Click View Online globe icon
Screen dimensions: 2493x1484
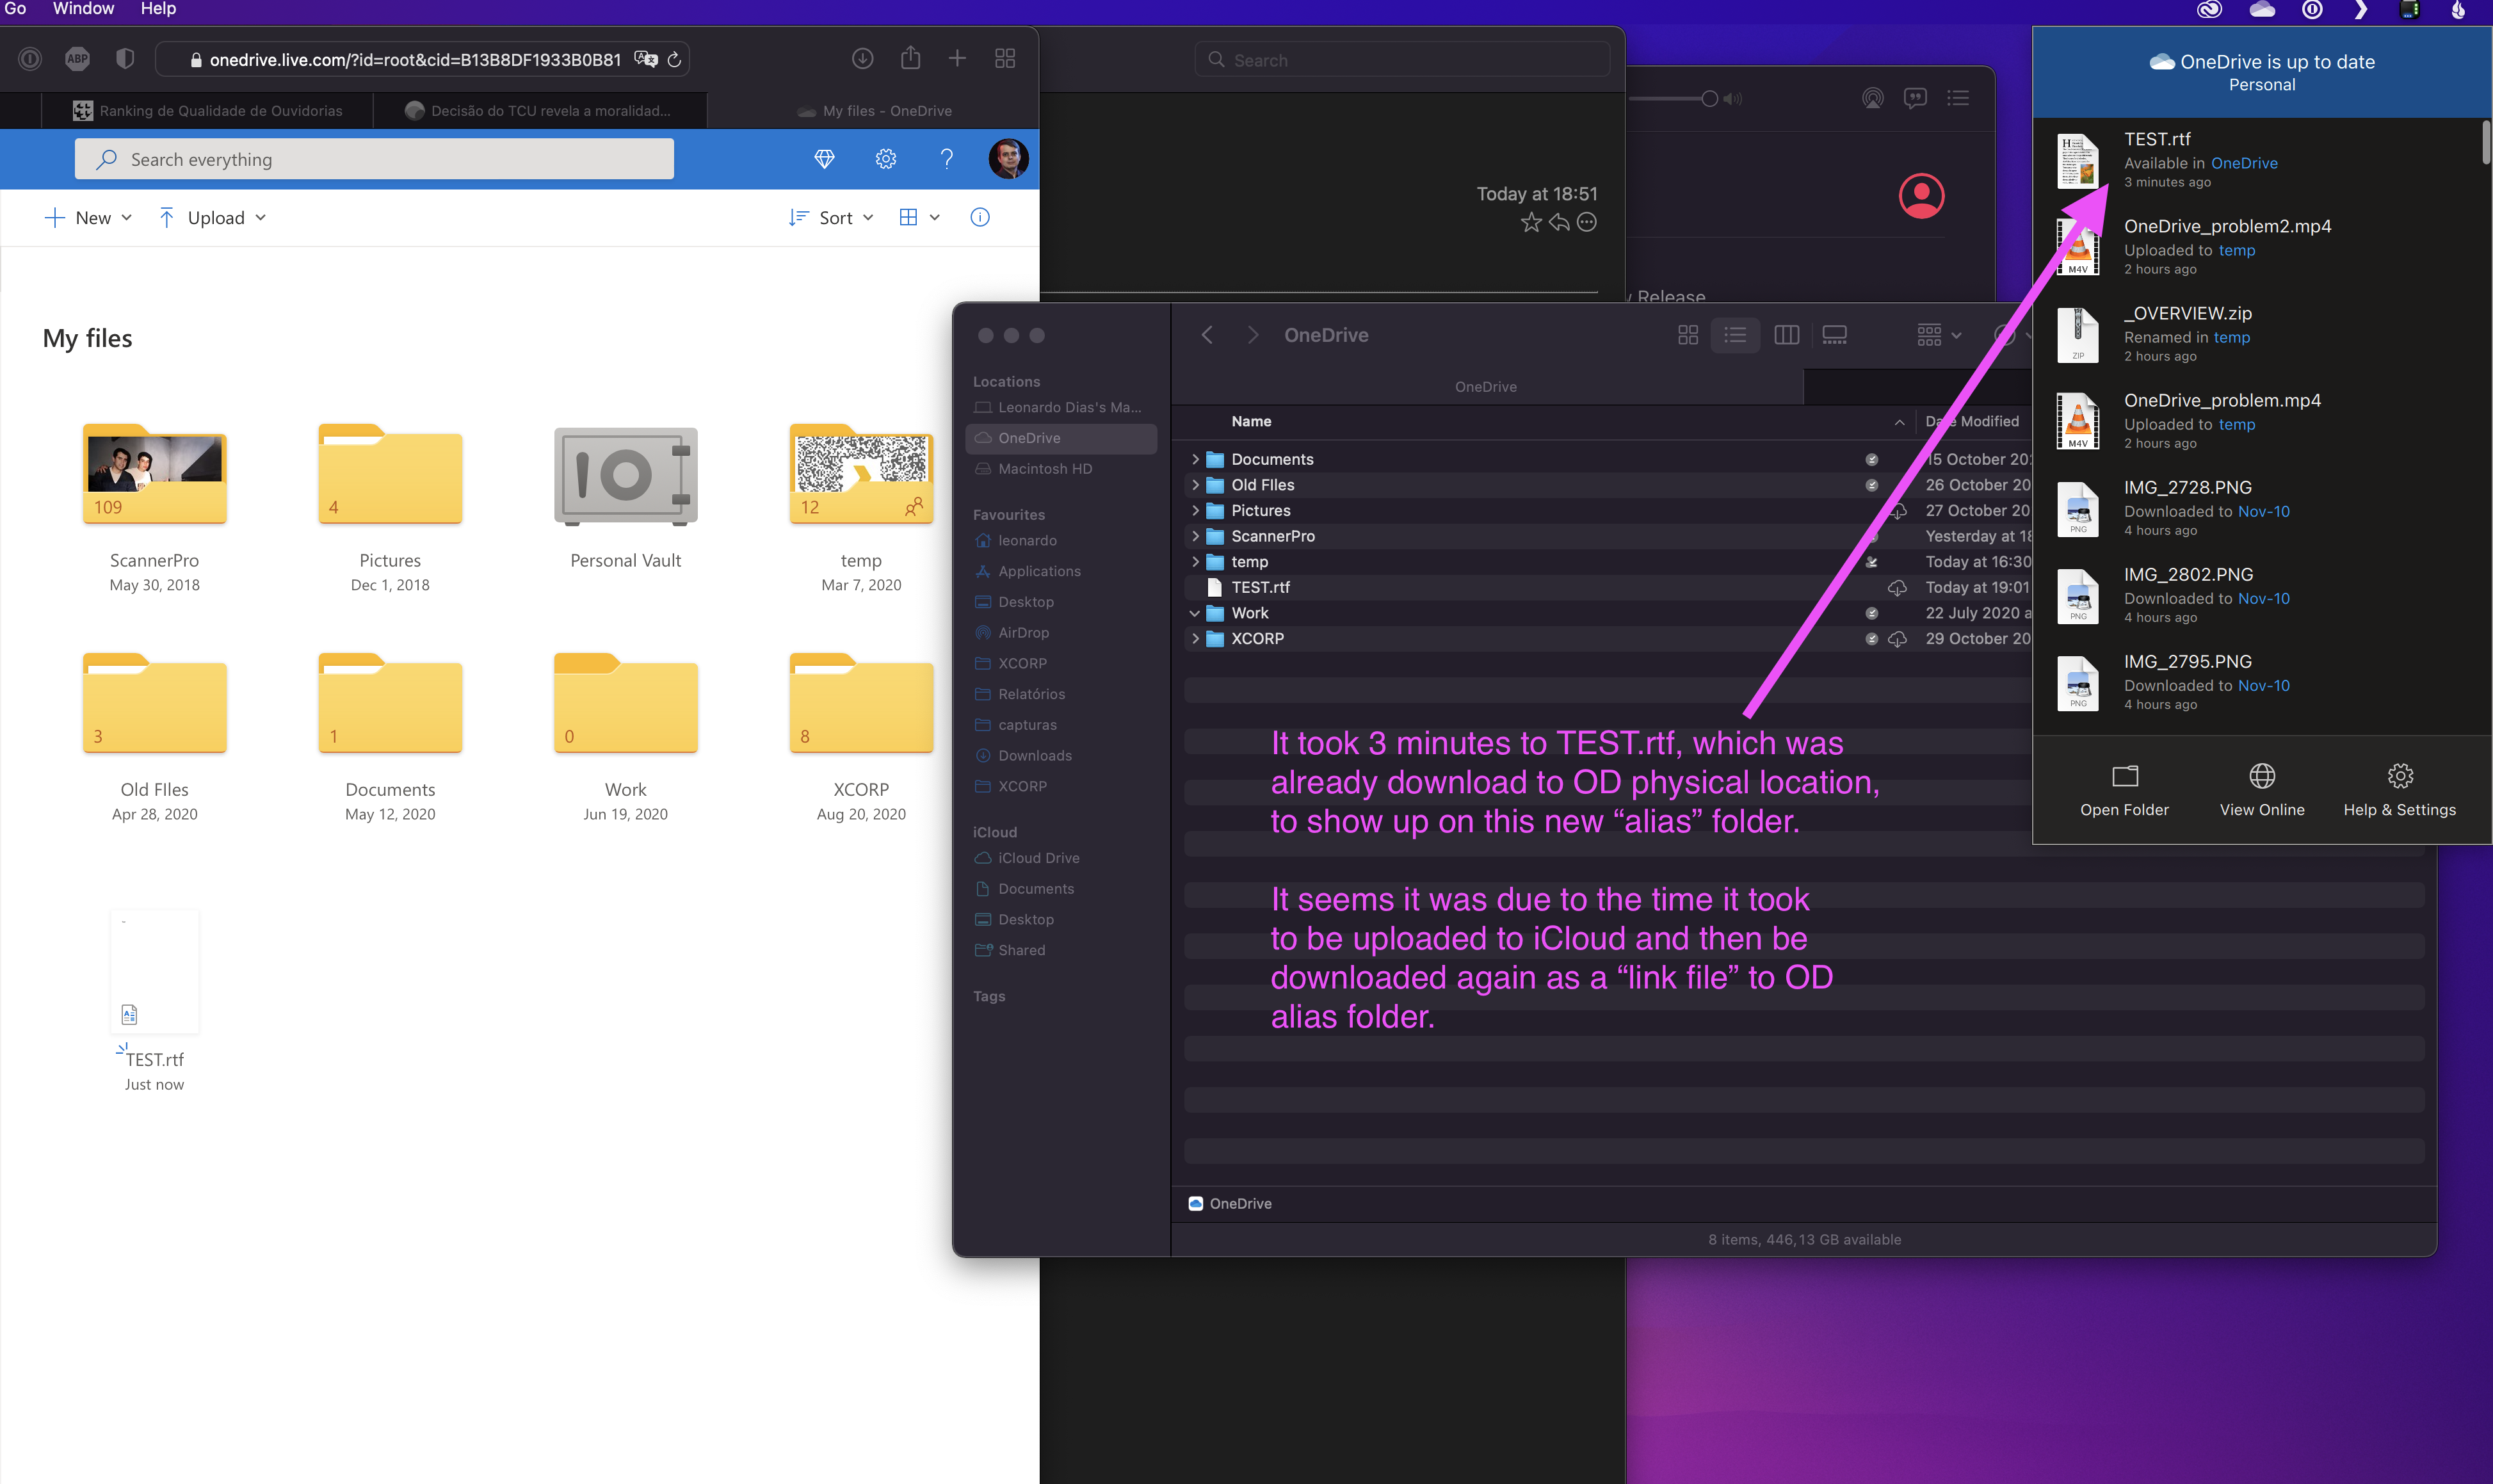pos(2261,776)
